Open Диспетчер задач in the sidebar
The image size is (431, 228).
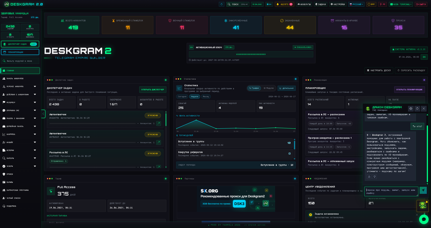(x=20, y=44)
